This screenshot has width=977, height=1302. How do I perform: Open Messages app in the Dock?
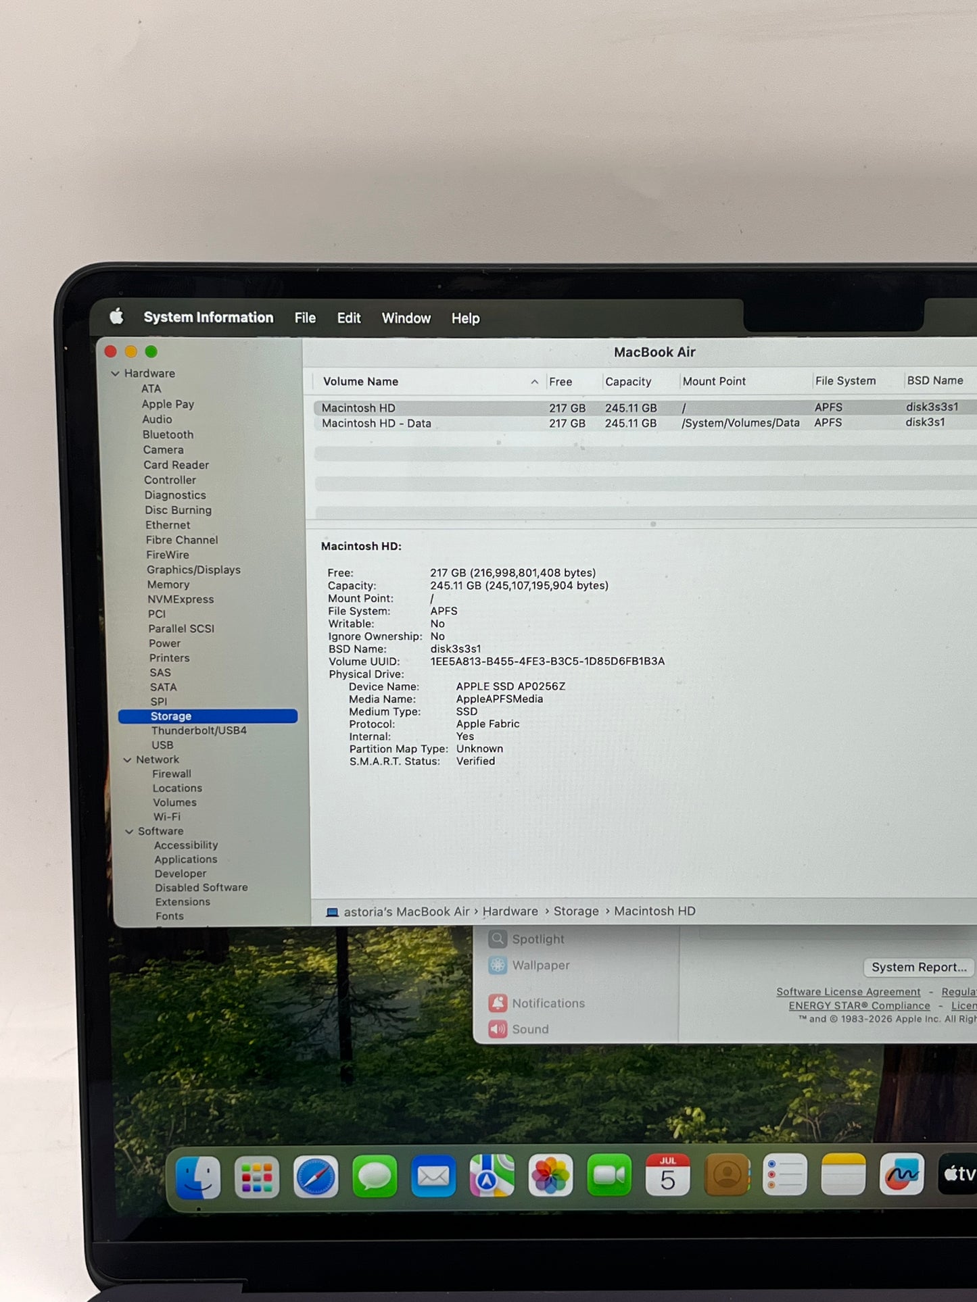[375, 1176]
